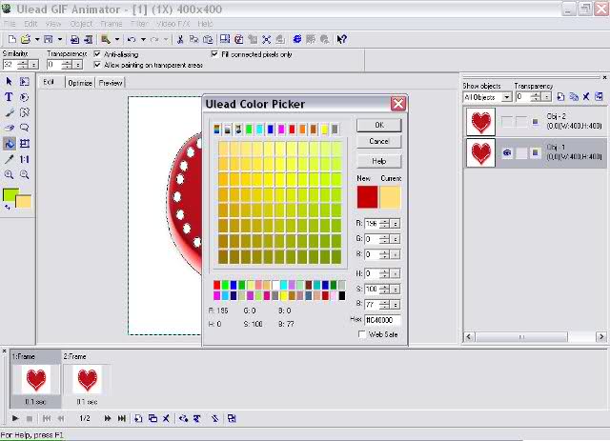Image resolution: width=610 pixels, height=441 pixels.
Task: Open dropdown arrow next to Open icon
Action: pyautogui.click(x=37, y=39)
